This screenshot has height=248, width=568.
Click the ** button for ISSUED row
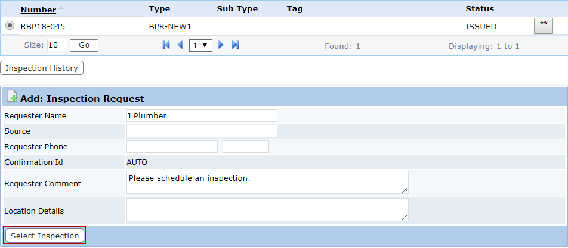click(544, 26)
